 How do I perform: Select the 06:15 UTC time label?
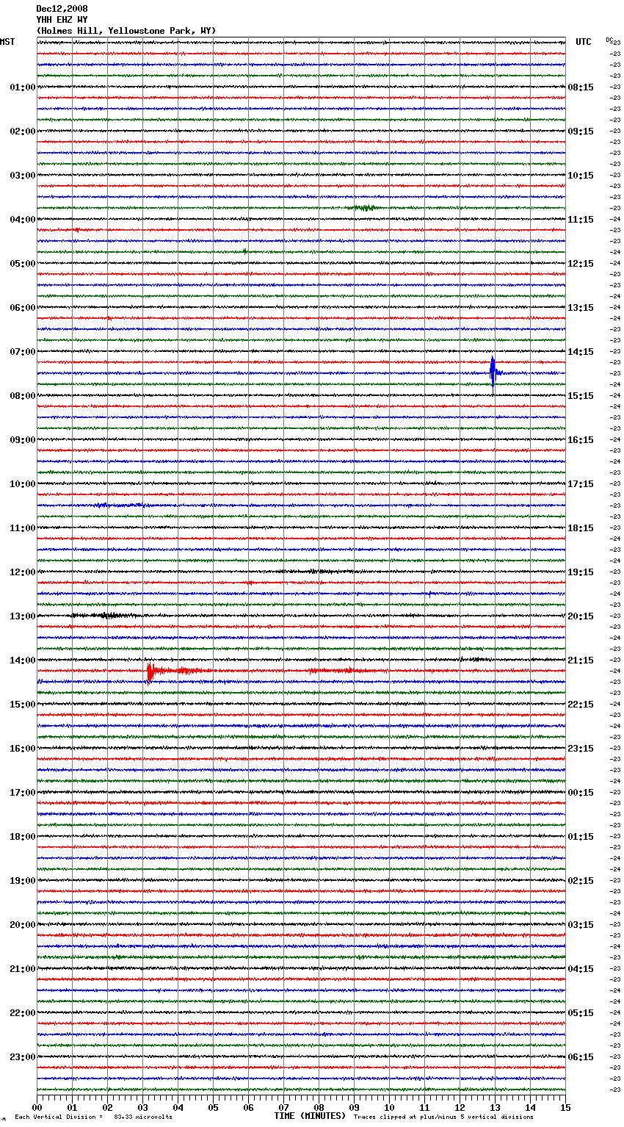581,1057
